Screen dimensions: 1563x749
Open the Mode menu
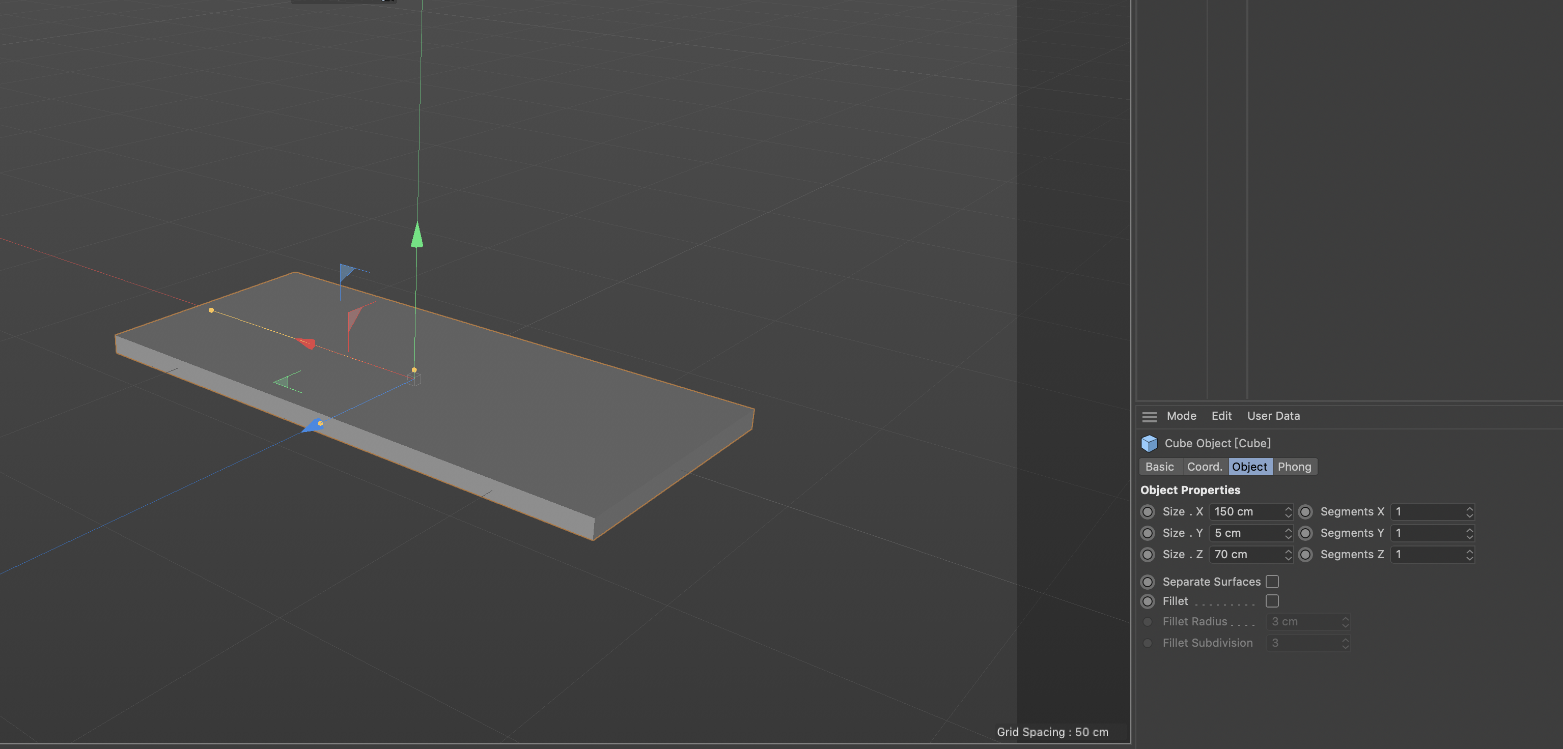[x=1181, y=416]
